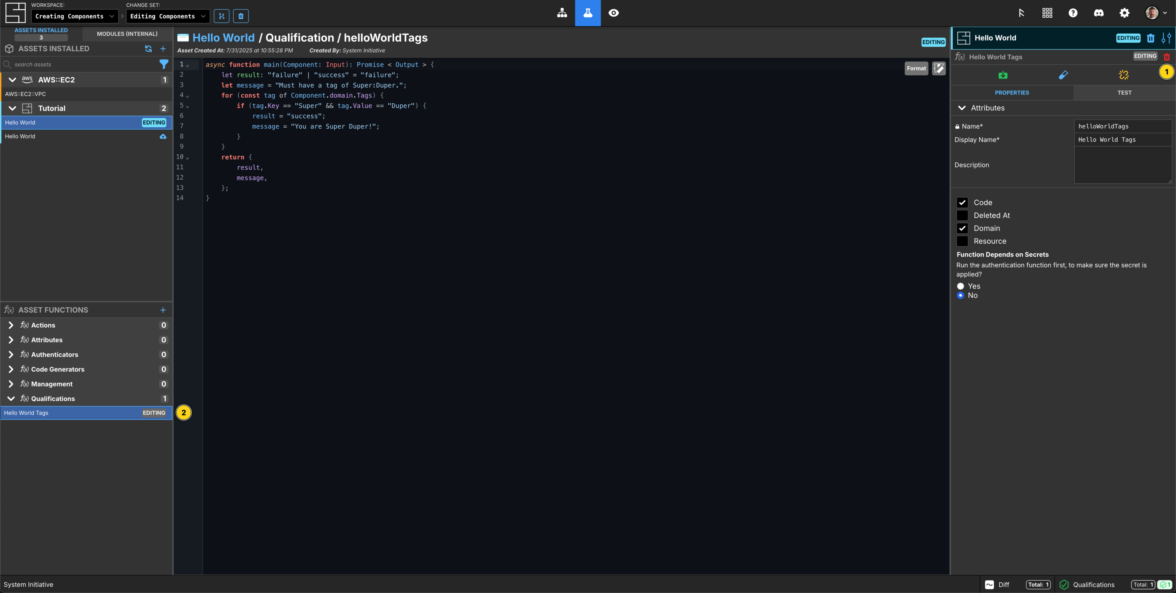Open the apps grid icon
Screen dimensions: 1176x593
click(x=1047, y=13)
